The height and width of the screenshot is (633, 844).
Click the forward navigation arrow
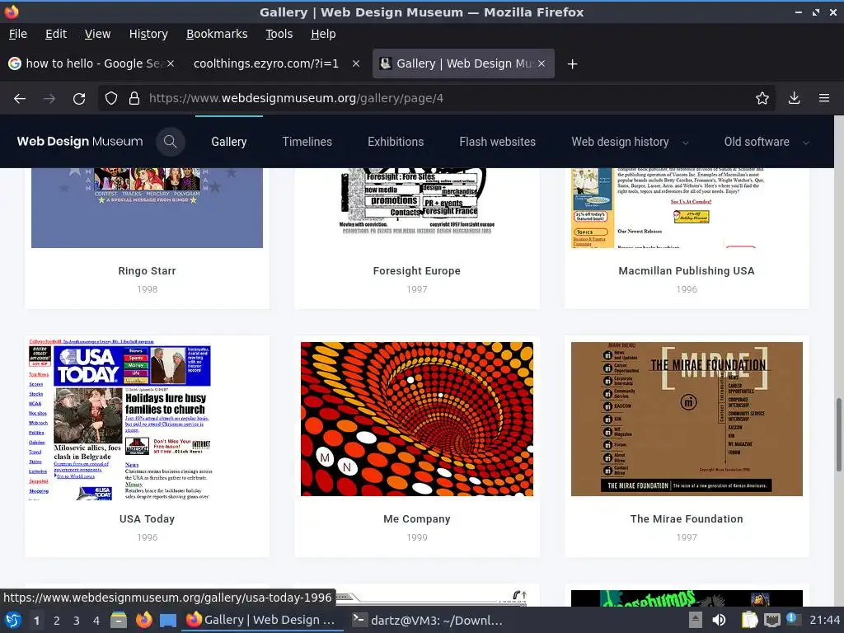point(49,99)
